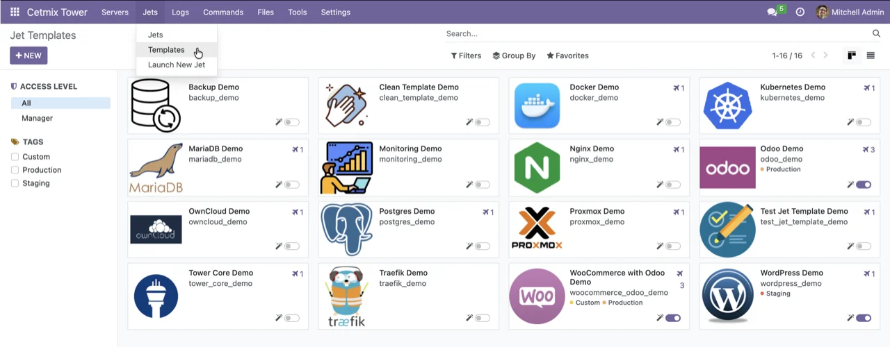Expand the Filters dropdown
The height and width of the screenshot is (347, 890).
tap(466, 56)
